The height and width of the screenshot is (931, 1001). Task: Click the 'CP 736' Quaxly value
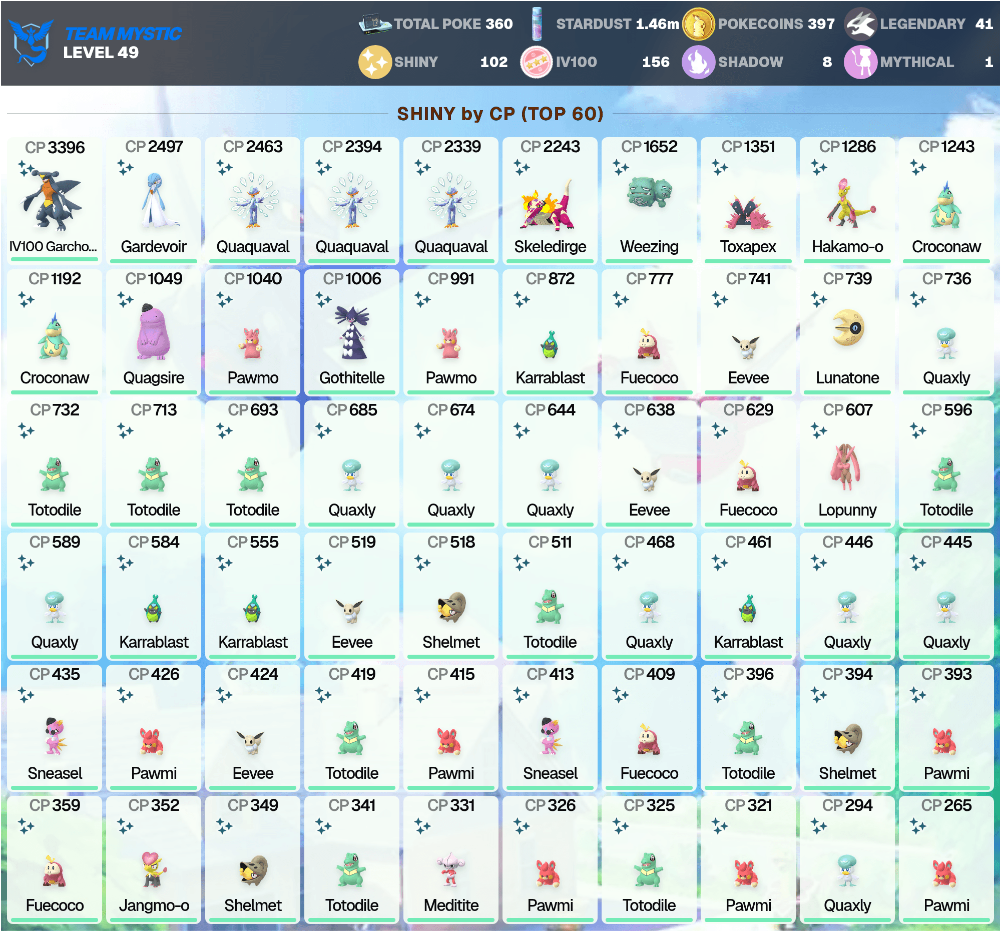(x=946, y=278)
